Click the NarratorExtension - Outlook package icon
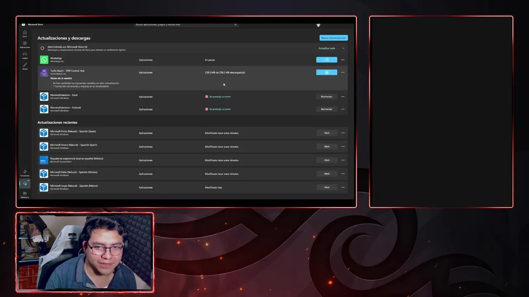This screenshot has width=529, height=297. [44, 109]
